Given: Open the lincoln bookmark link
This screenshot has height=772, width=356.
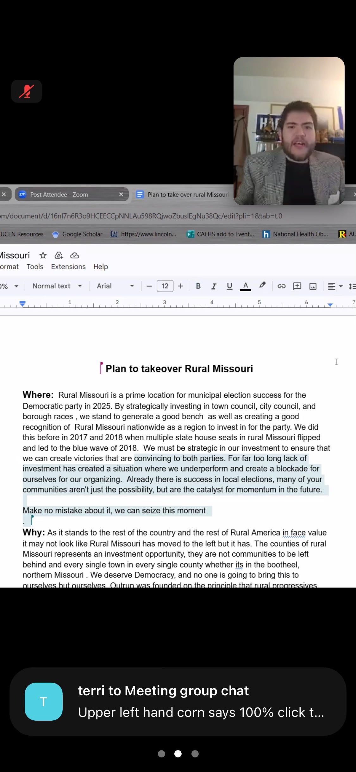Looking at the screenshot, I should 143,234.
